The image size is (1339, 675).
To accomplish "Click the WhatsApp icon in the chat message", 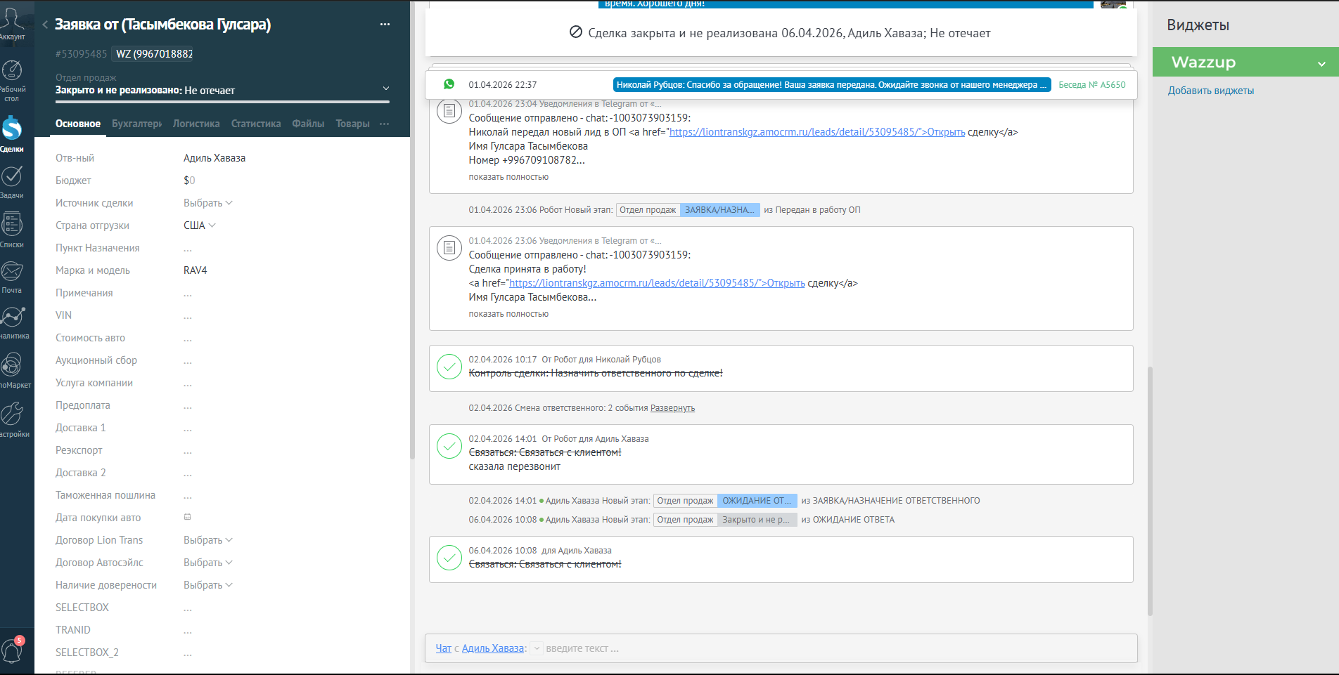I will tap(449, 84).
